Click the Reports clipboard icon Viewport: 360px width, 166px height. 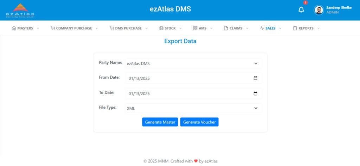295,28
